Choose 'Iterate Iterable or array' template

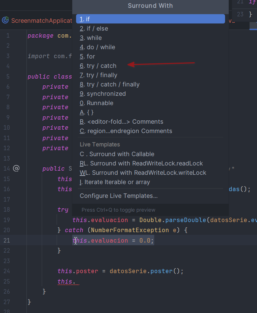(150, 182)
